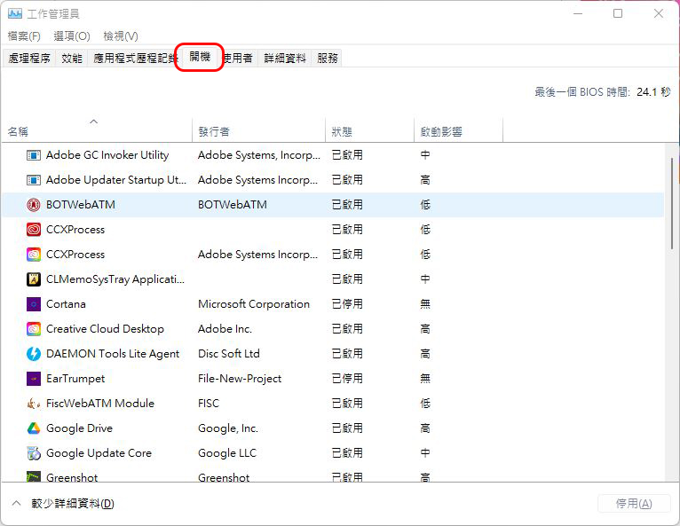This screenshot has width=680, height=526.
Task: Select the Google Drive row name
Action: [x=79, y=428]
